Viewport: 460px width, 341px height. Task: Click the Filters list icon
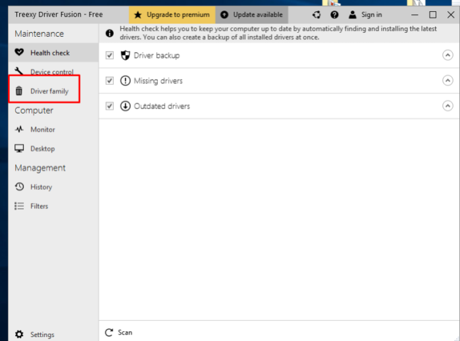click(19, 206)
